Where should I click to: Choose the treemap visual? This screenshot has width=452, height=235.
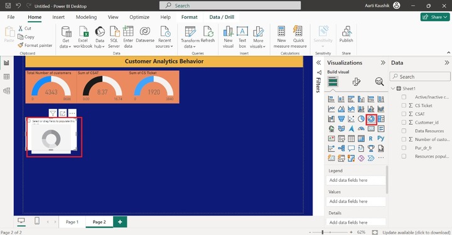coord(381,119)
